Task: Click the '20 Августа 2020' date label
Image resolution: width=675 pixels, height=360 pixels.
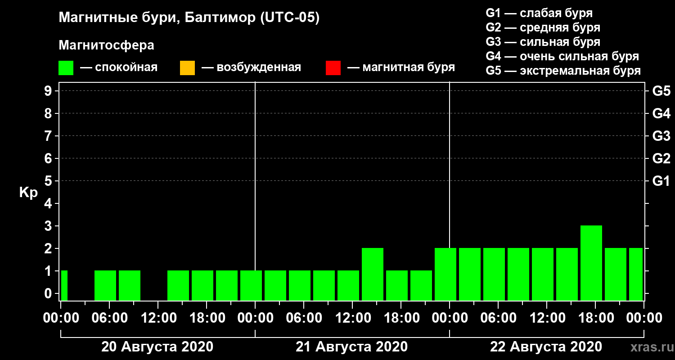Action: pyautogui.click(x=157, y=347)
